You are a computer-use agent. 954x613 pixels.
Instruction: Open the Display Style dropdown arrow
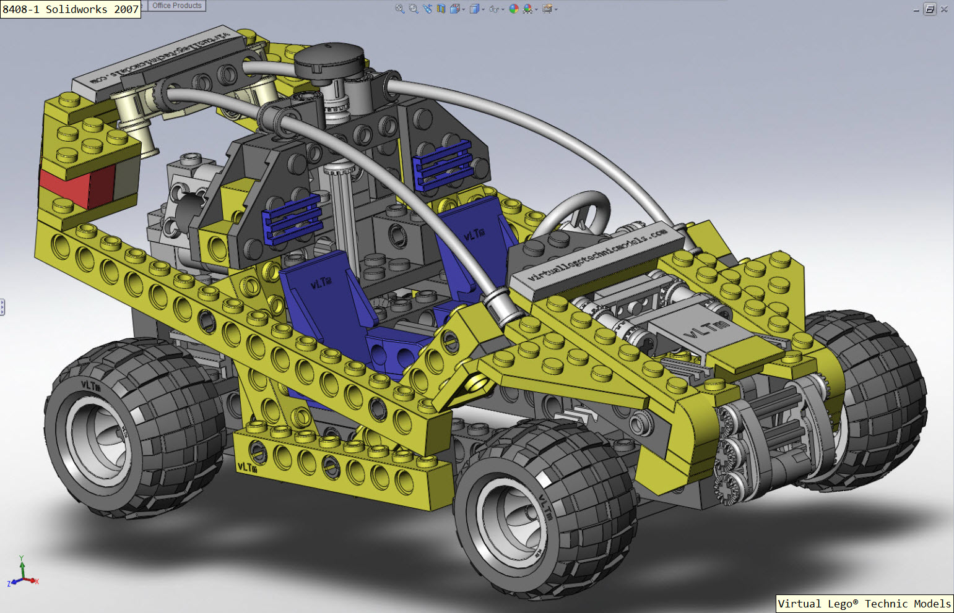tap(484, 9)
